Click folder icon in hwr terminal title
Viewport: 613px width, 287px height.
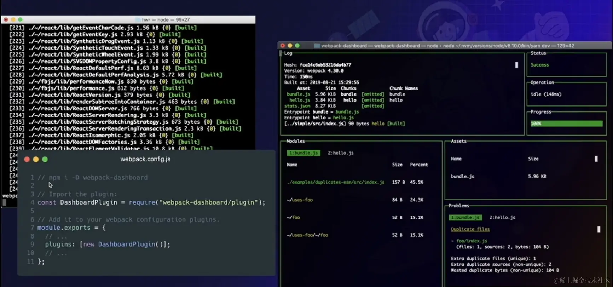pyautogui.click(x=138, y=19)
